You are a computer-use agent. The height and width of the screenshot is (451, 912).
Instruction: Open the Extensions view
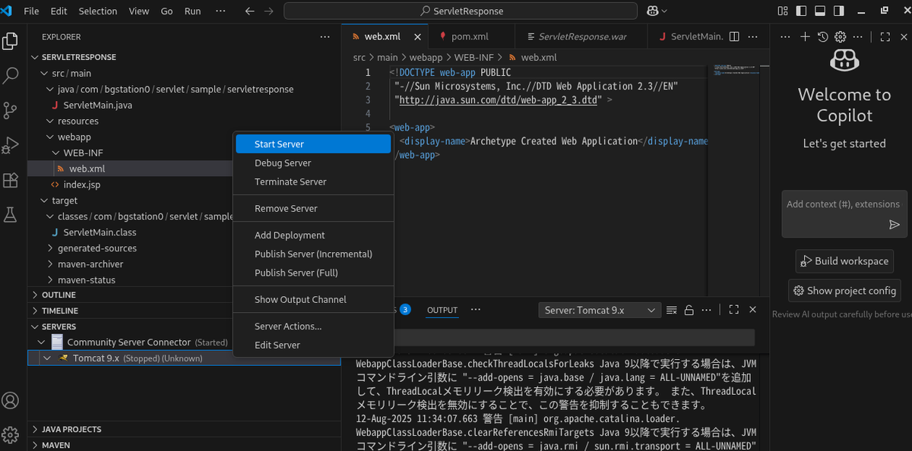coord(11,180)
